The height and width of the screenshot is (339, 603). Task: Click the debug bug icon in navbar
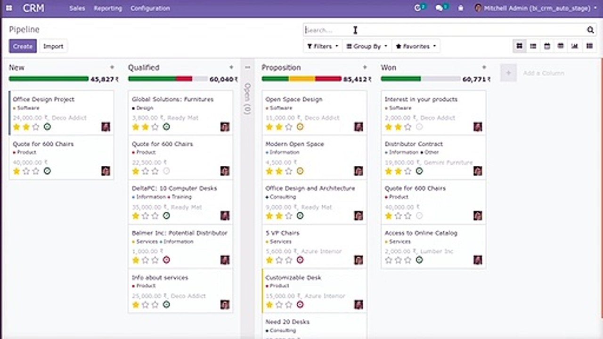pyautogui.click(x=461, y=8)
